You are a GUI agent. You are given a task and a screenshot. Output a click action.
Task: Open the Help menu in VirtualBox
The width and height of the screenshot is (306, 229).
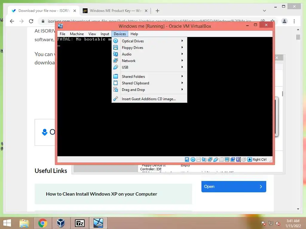pos(134,34)
